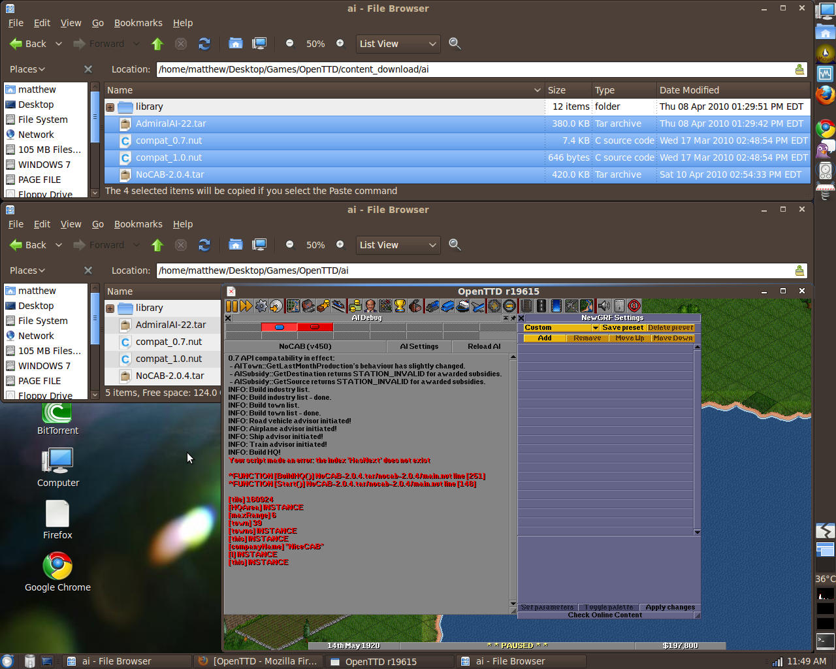Viewport: 836px width, 669px height.
Task: Open the save/load game disk icon
Action: 276,306
